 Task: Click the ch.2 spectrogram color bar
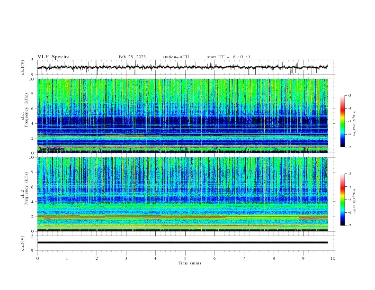(342, 199)
